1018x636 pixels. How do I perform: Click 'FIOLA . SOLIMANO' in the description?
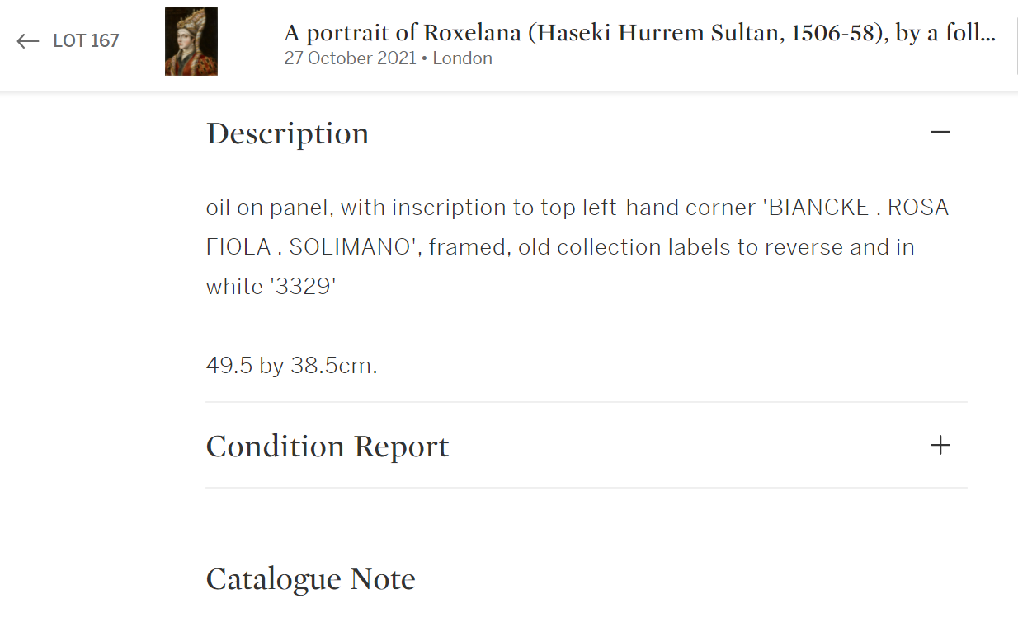309,247
